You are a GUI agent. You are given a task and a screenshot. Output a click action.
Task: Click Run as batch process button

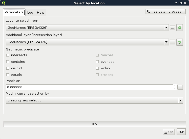point(165,12)
